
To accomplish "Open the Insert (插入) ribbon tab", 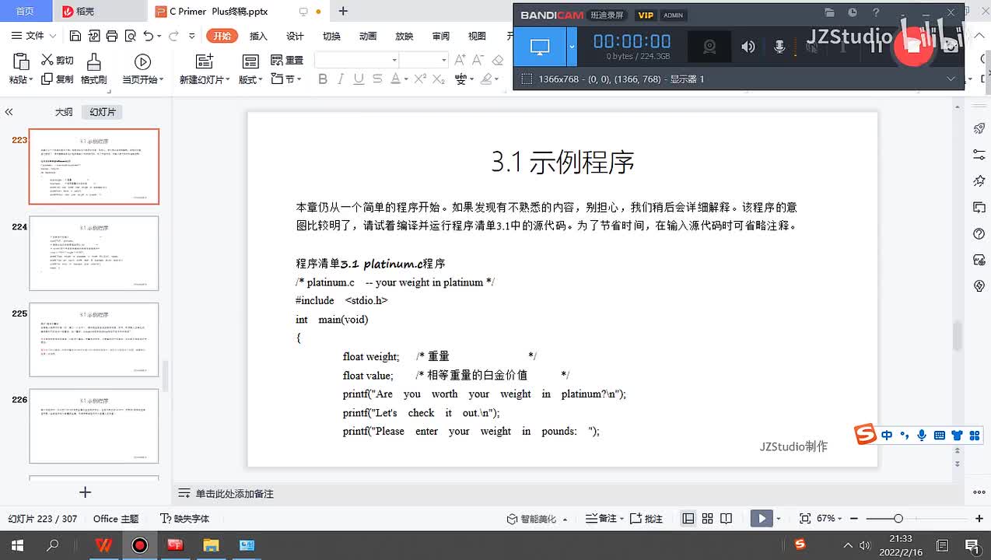I will pos(258,36).
